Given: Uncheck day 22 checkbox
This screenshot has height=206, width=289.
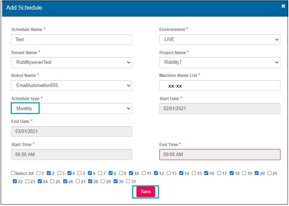Looking at the screenshot, I should [x=15, y=181].
